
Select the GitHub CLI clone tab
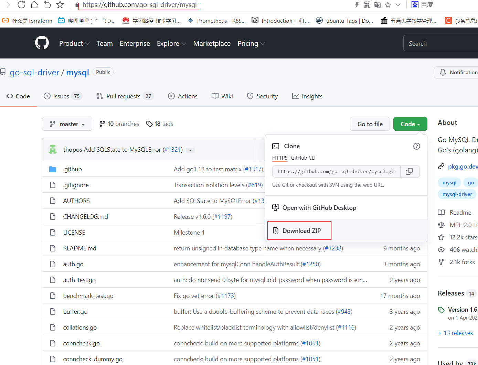tap(303, 158)
